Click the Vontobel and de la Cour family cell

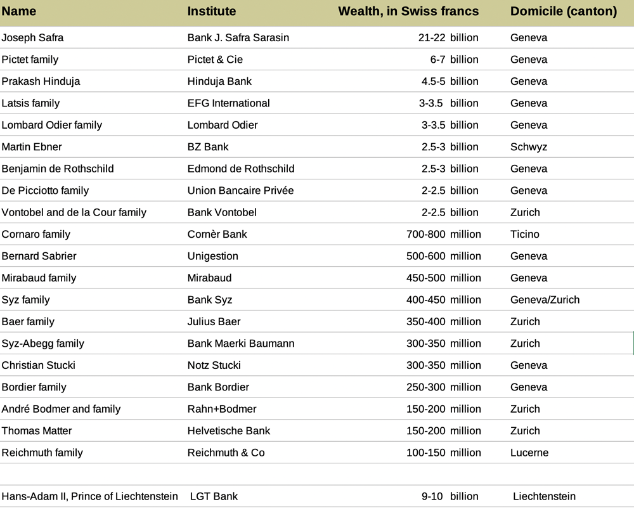click(74, 212)
